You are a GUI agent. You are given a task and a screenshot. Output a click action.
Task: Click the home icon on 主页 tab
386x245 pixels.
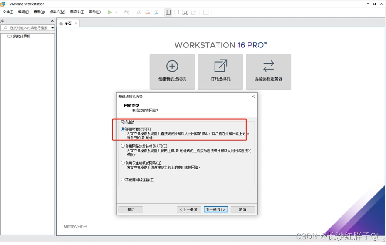[61, 23]
